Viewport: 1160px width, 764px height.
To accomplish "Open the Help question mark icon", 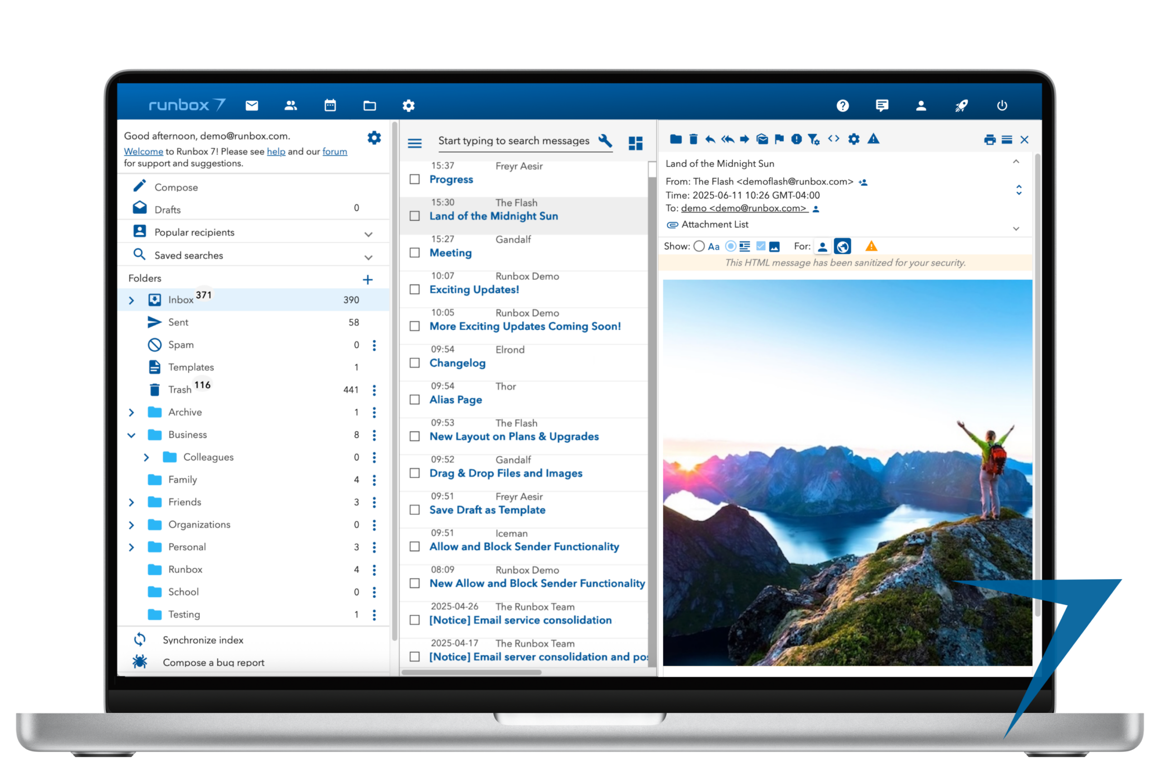I will (x=843, y=106).
